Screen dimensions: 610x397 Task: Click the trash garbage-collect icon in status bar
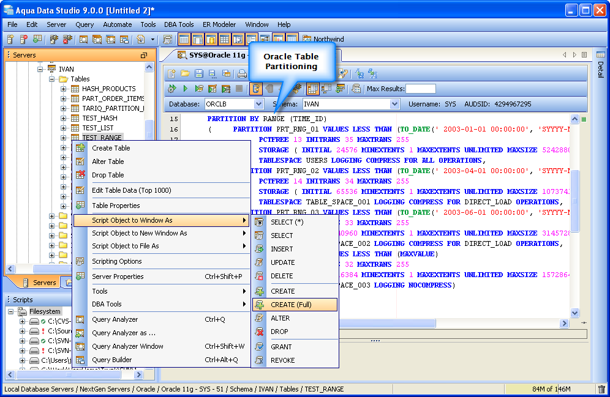point(601,389)
